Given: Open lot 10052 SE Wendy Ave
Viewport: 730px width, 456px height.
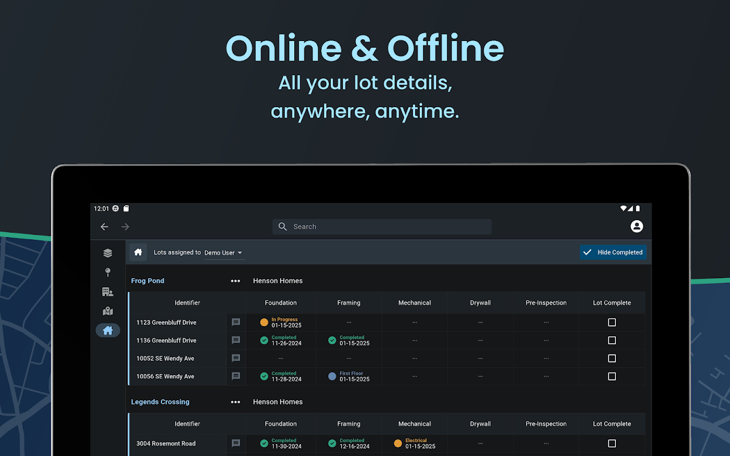Looking at the screenshot, I should pyautogui.click(x=165, y=359).
